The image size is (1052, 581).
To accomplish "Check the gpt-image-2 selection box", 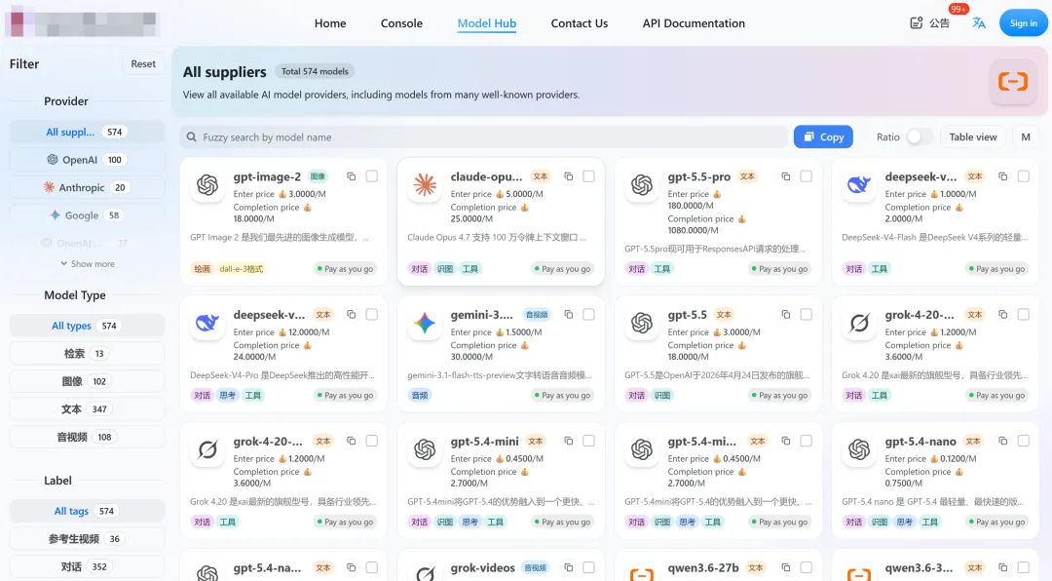I will point(372,176).
